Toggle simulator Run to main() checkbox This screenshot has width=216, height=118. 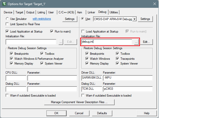[x=52, y=31]
